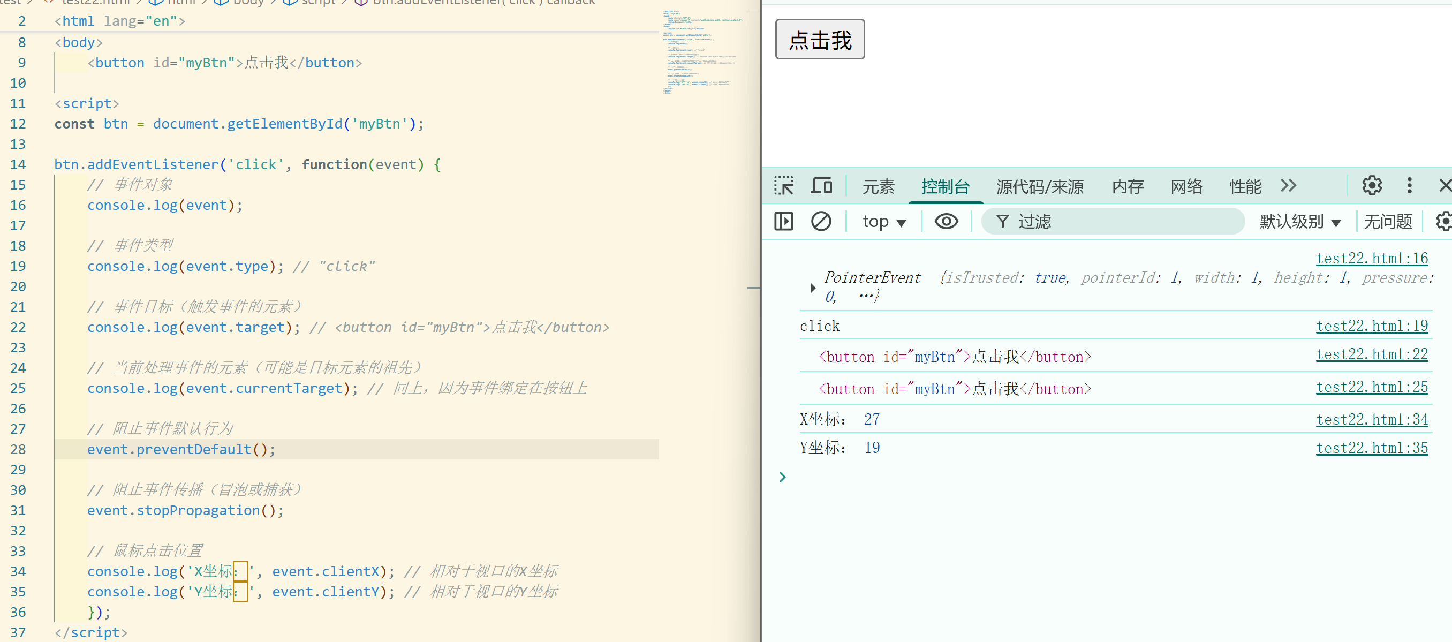This screenshot has height=642, width=1452.
Task: Toggle the console sidebar icon
Action: [x=783, y=221]
